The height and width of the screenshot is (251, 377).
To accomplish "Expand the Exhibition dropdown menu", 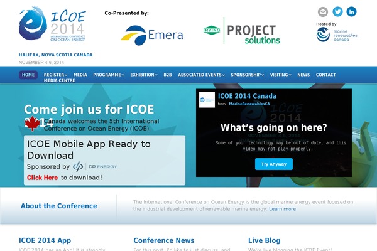I will [x=144, y=75].
